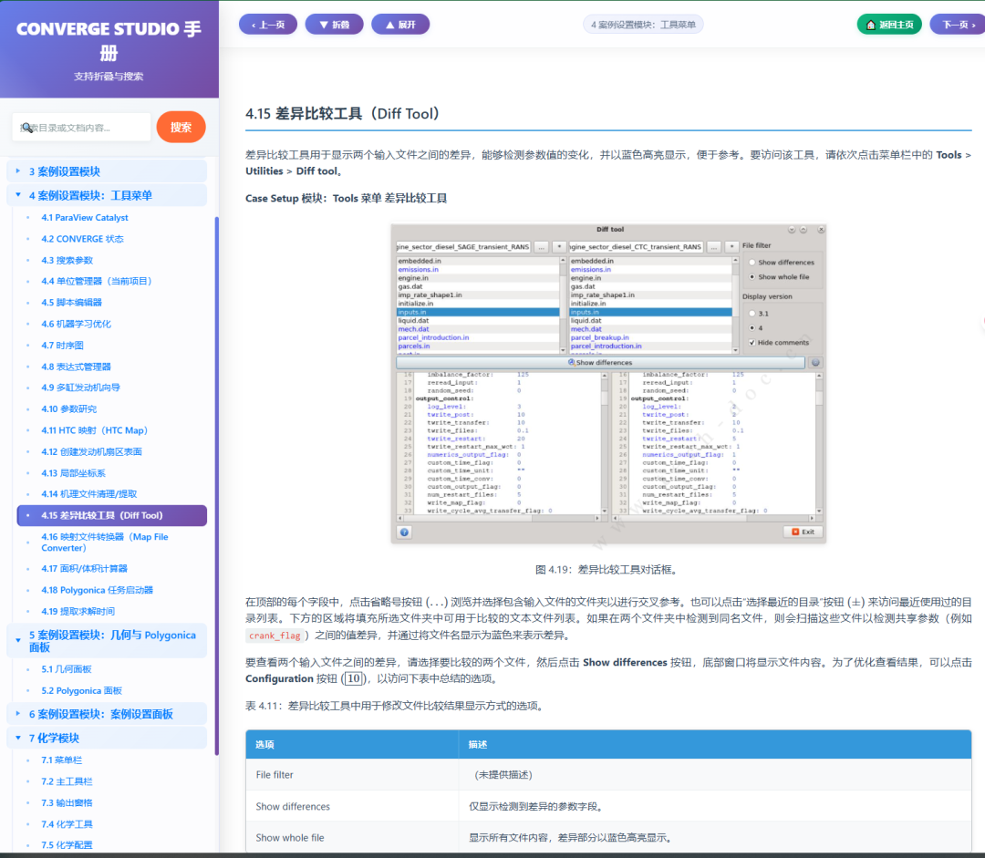Open 4.2 CONVERGE 状态
Image resolution: width=985 pixels, height=858 pixels.
(82, 239)
